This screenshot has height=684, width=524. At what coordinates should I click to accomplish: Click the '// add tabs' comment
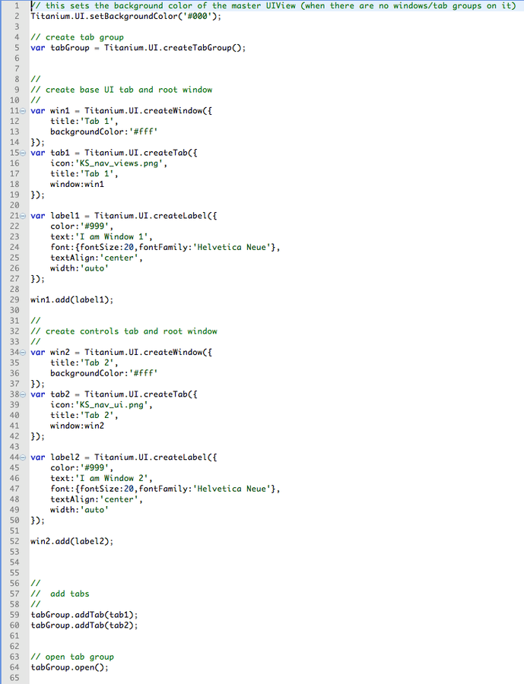tap(60, 594)
